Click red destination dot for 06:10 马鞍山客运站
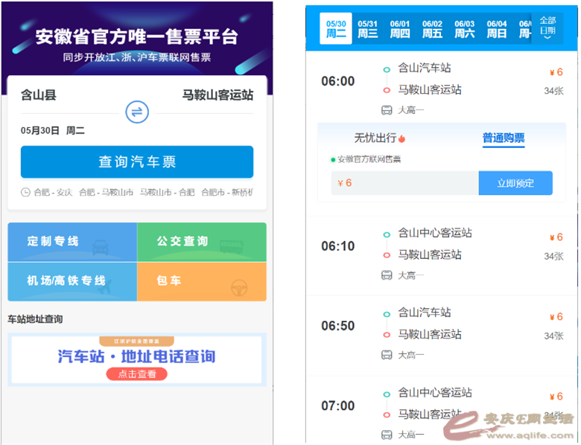The image size is (581, 445). click(x=387, y=255)
